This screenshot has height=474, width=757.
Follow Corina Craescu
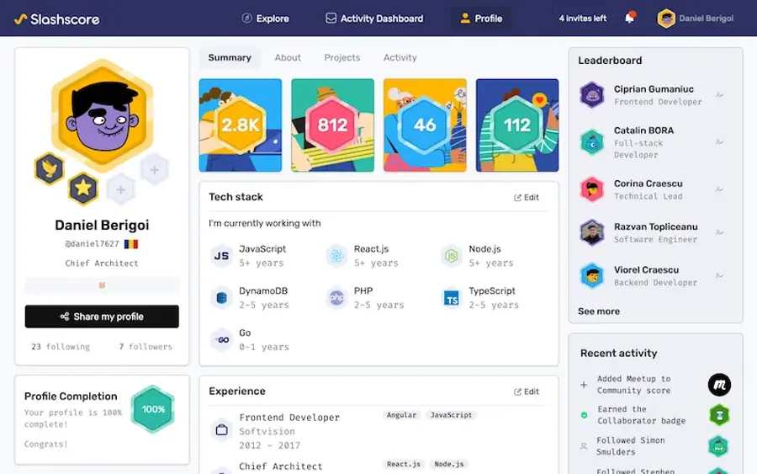click(719, 189)
